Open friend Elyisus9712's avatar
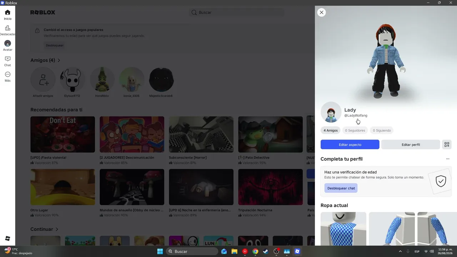 pyautogui.click(x=72, y=80)
